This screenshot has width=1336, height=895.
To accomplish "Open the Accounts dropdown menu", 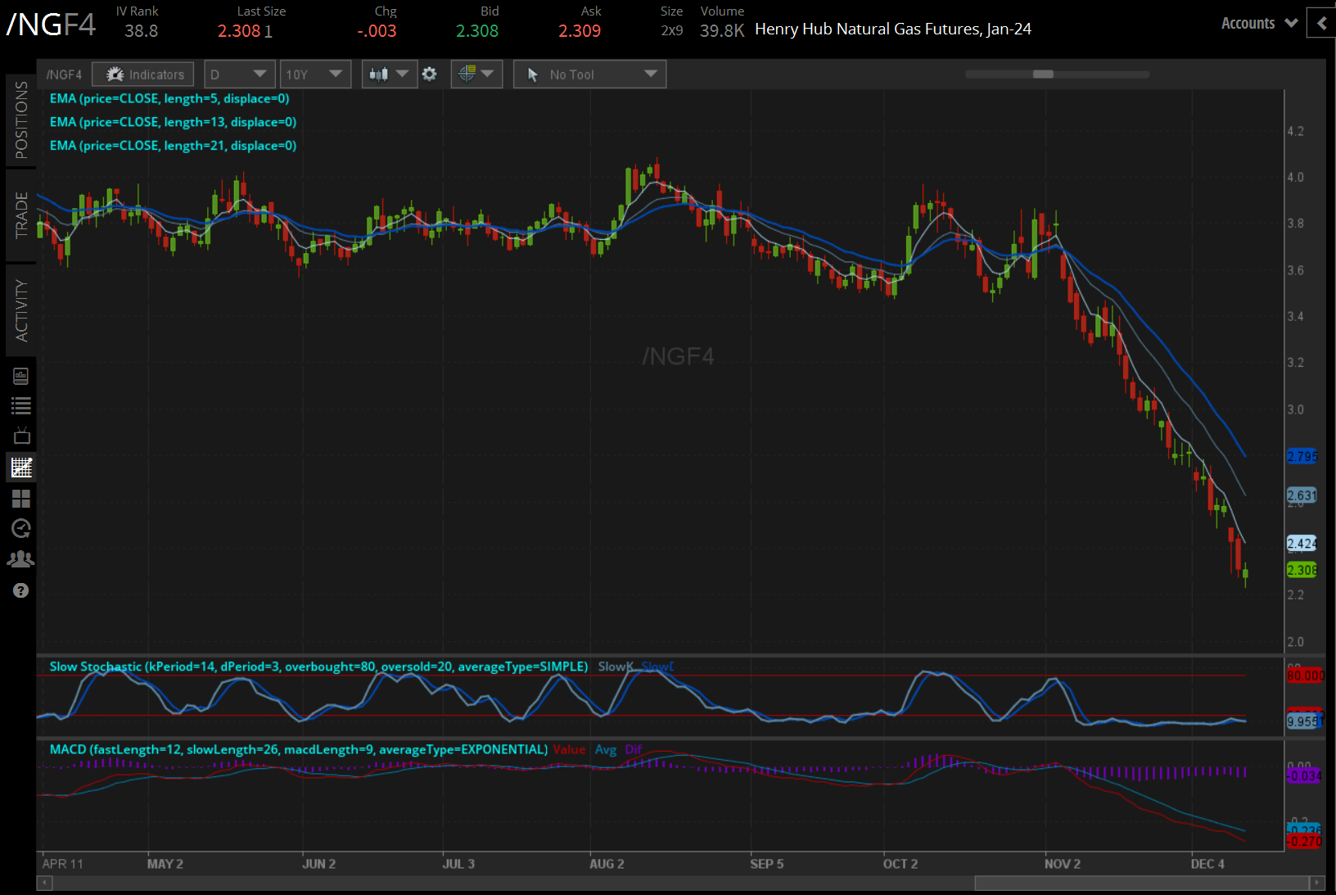I will 1259,24.
